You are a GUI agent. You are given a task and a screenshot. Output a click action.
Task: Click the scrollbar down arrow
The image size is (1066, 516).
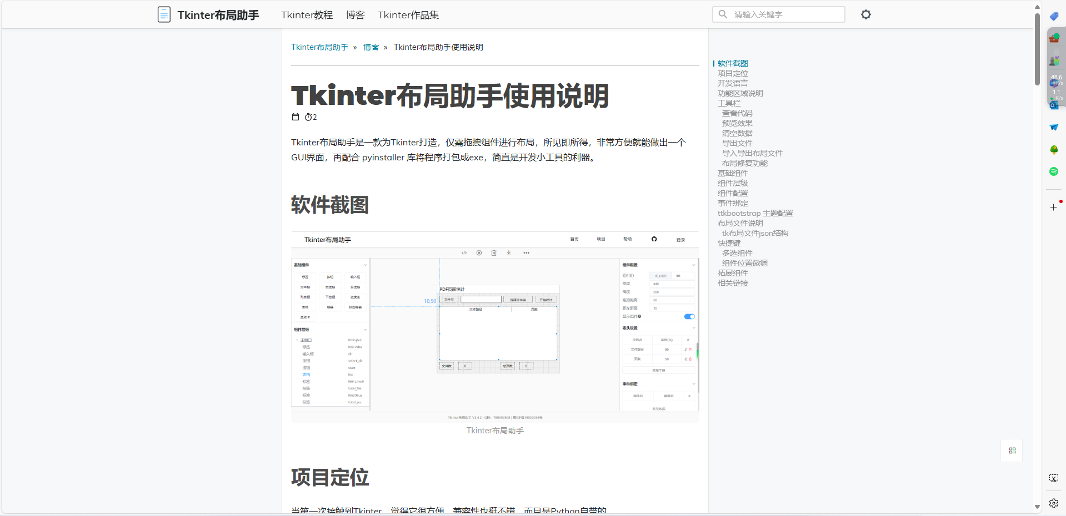1037,507
